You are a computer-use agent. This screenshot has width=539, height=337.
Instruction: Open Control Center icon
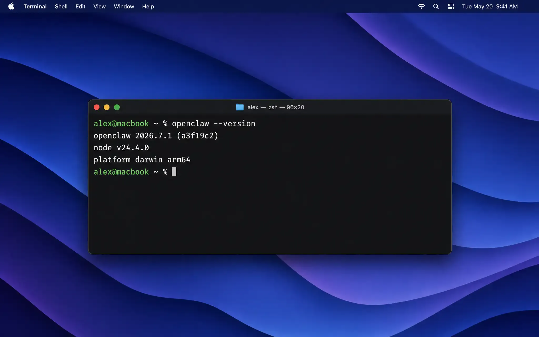pos(451,6)
